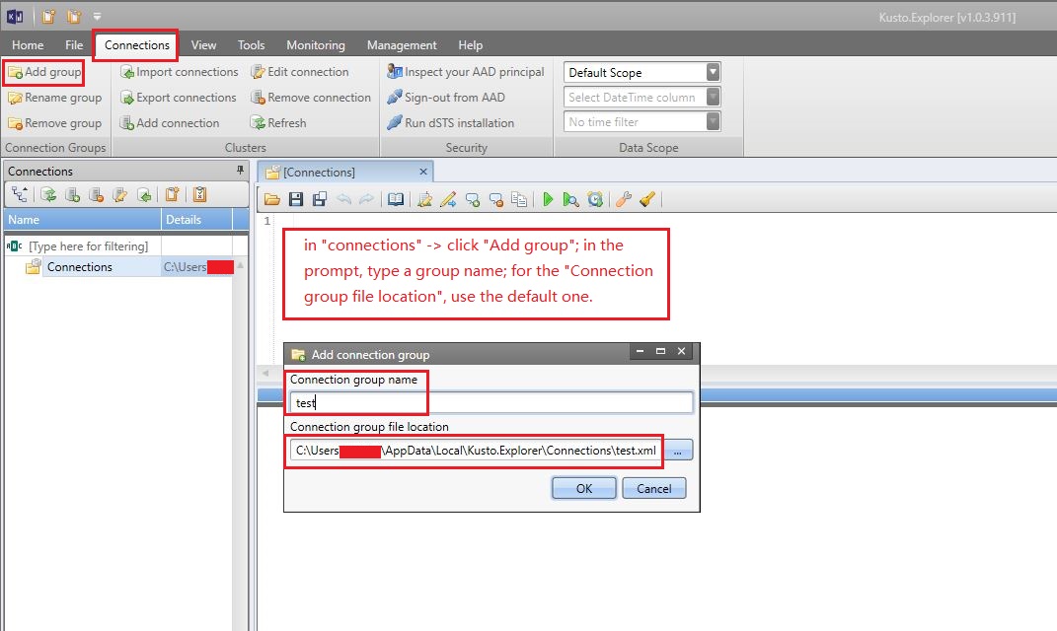Click the open-folder icon in query toolbar
1057x631 pixels.
pyautogui.click(x=272, y=199)
